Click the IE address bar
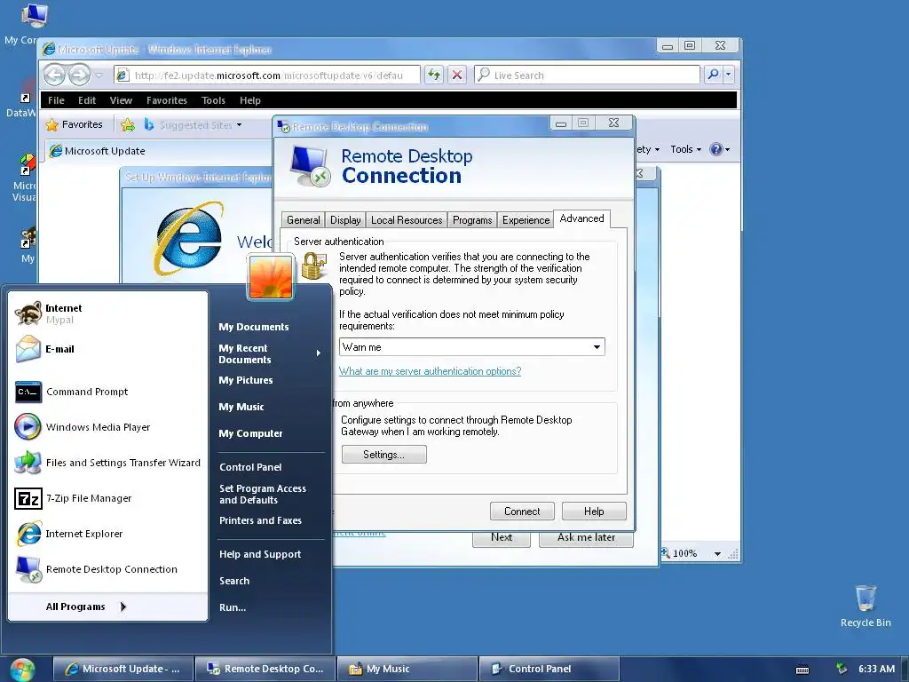Screen dimensions: 909x682 [x=267, y=75]
